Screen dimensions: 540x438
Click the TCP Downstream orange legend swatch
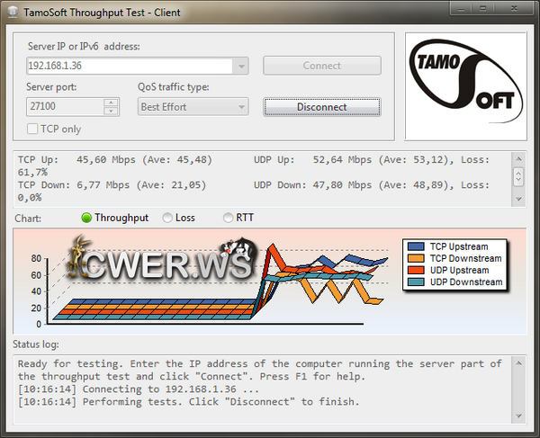tap(416, 258)
